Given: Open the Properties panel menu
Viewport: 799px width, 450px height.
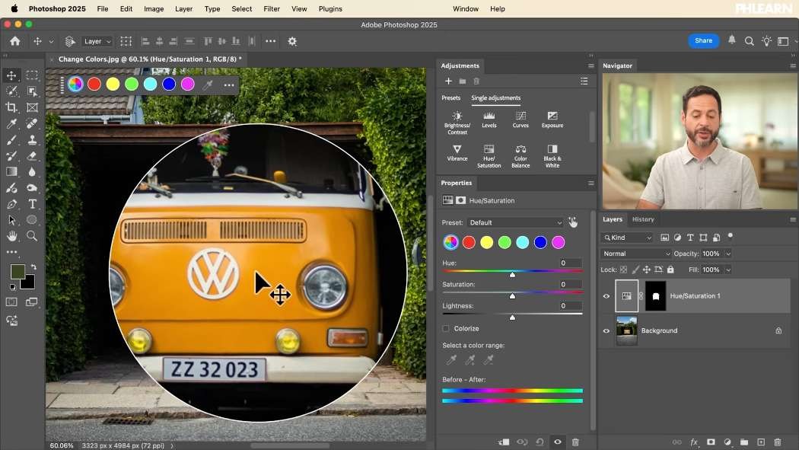Looking at the screenshot, I should (591, 183).
